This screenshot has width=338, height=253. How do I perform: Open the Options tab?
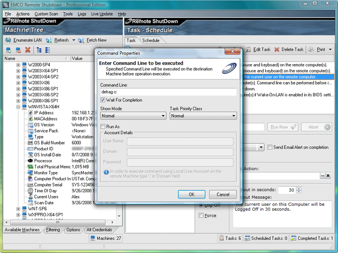(73, 230)
